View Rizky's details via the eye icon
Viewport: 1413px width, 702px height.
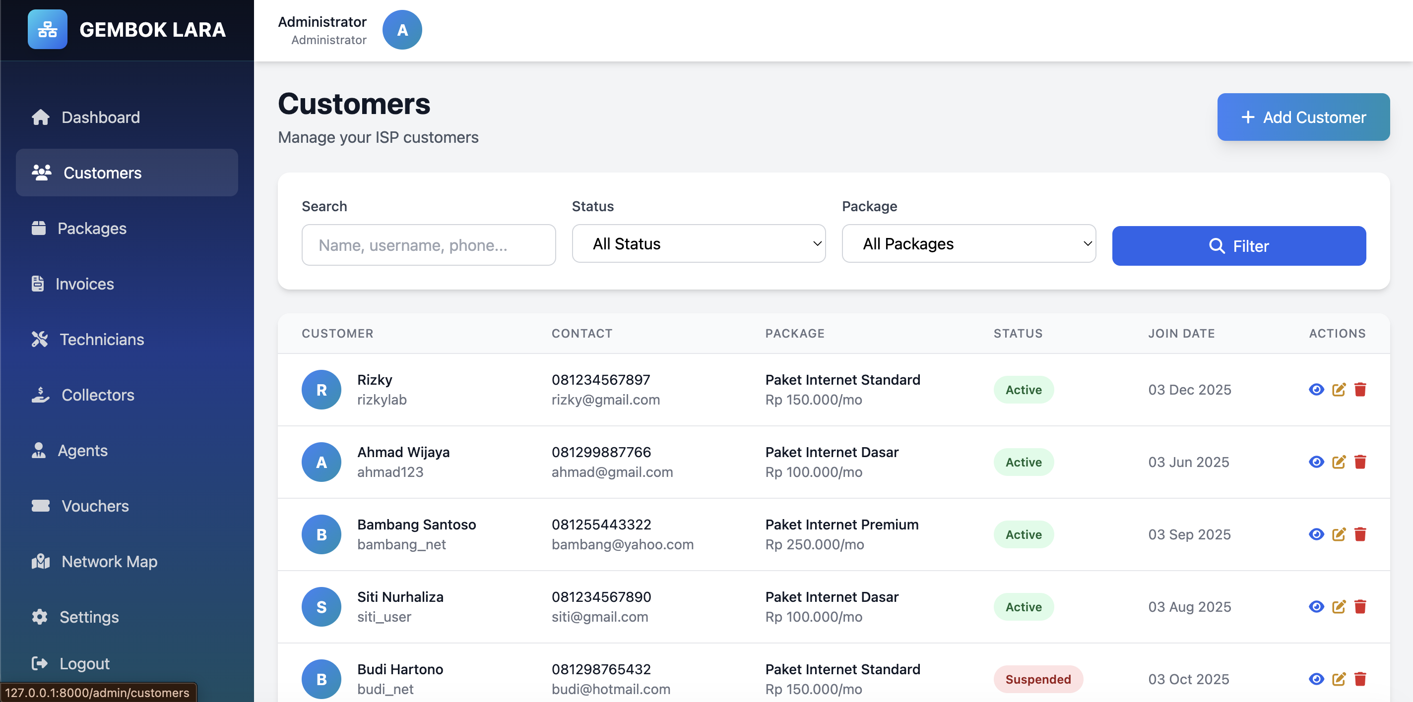click(x=1316, y=390)
